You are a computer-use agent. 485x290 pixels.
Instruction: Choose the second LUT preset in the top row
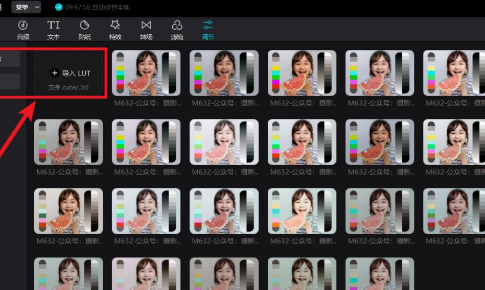click(224, 73)
